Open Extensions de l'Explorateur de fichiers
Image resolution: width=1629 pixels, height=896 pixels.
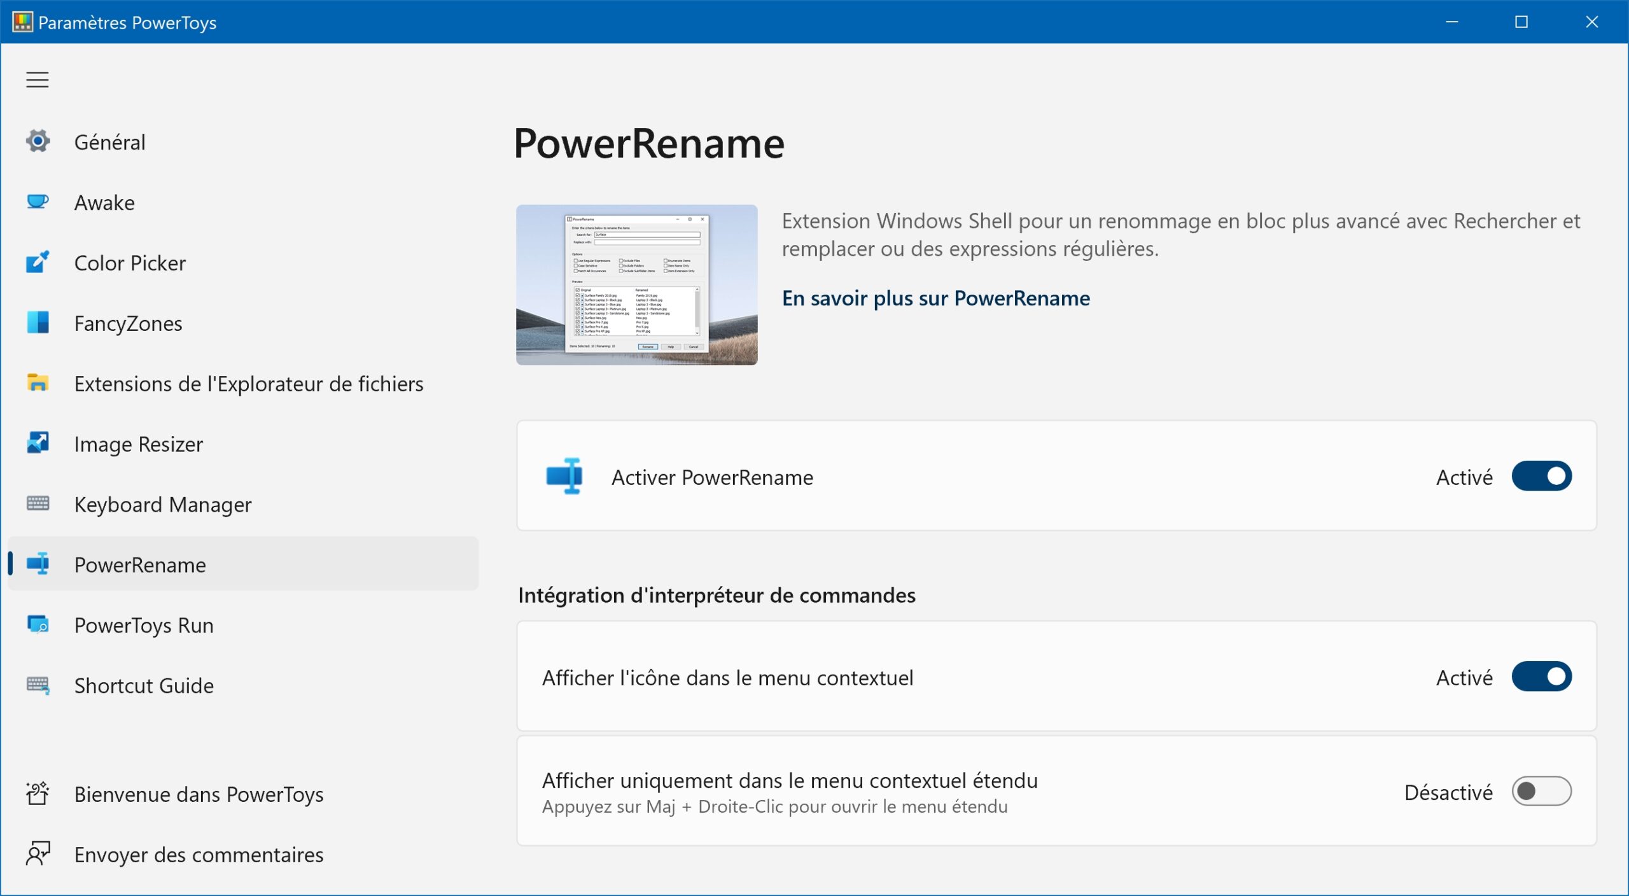[x=243, y=384]
